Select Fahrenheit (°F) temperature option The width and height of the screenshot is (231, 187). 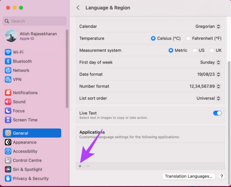(188, 38)
